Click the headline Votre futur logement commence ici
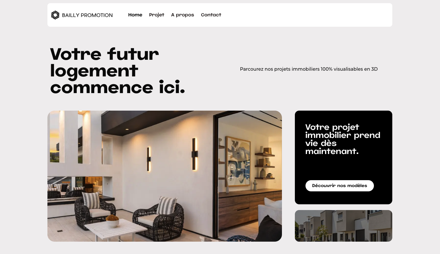 [x=118, y=71]
